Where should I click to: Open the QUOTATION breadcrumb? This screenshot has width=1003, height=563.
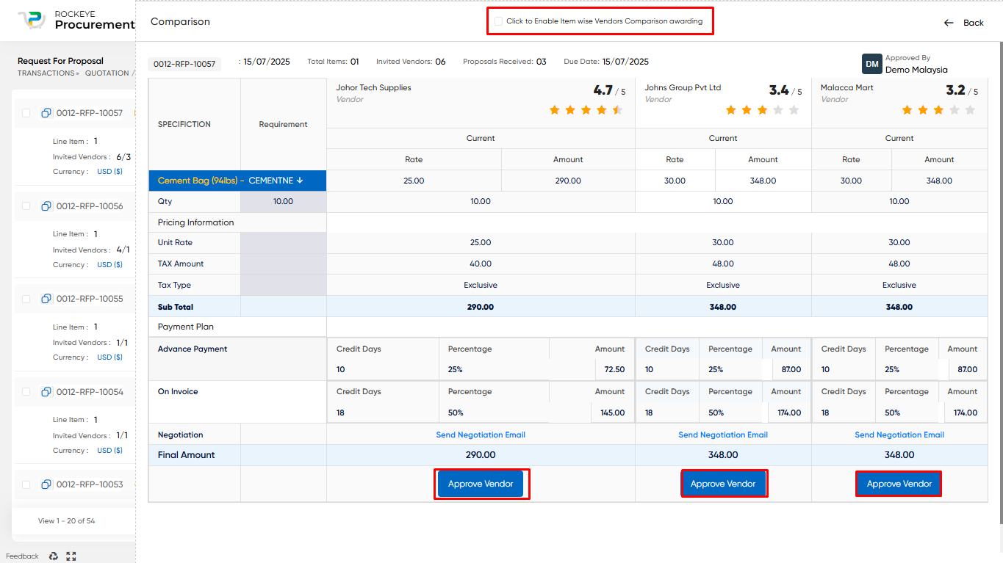point(107,73)
